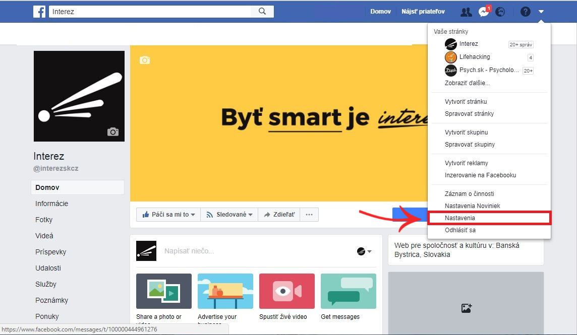Click notification badge 4 for Lifehacking
This screenshot has height=335, width=577.
(x=530, y=57)
